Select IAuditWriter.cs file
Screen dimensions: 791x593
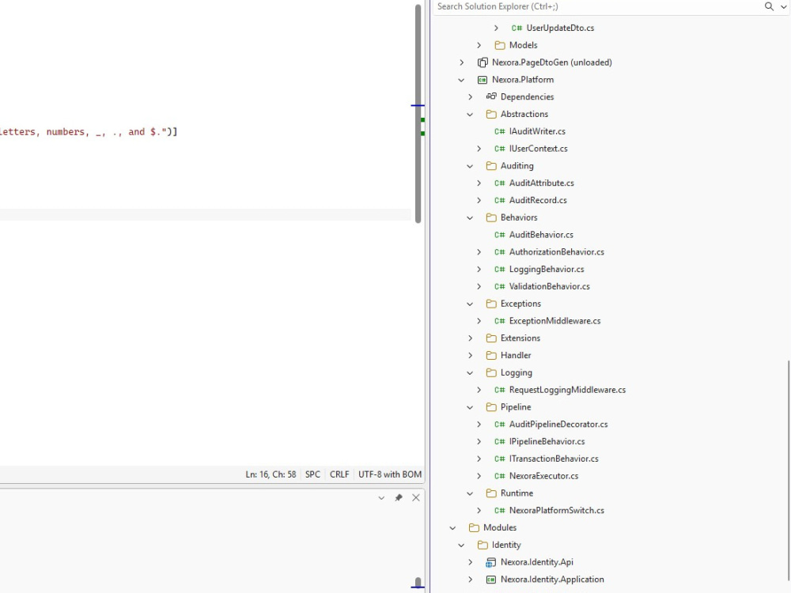coord(537,131)
